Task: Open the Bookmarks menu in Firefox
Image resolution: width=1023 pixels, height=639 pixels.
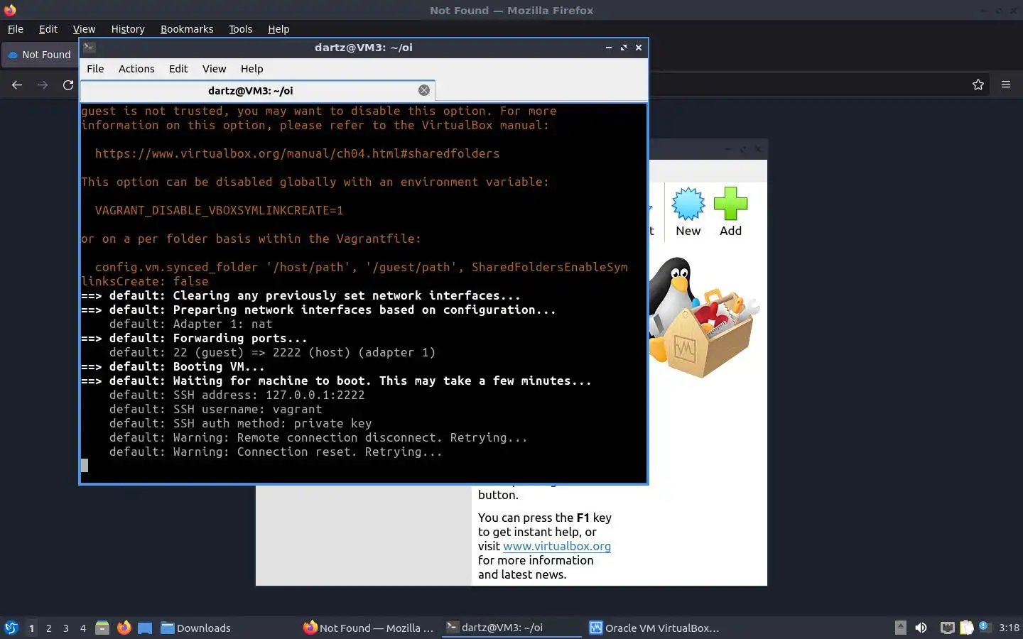Action: point(187,29)
